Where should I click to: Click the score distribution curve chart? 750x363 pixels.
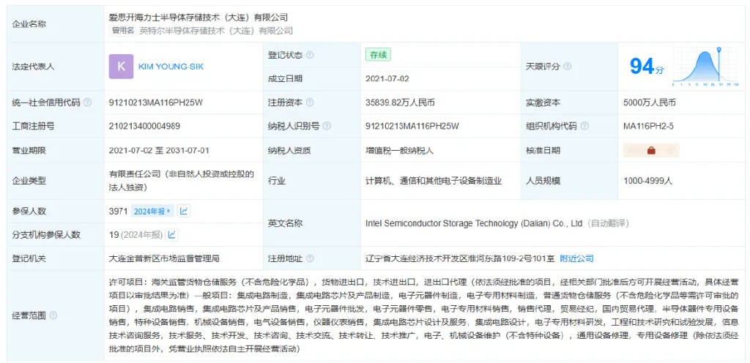tap(705, 66)
